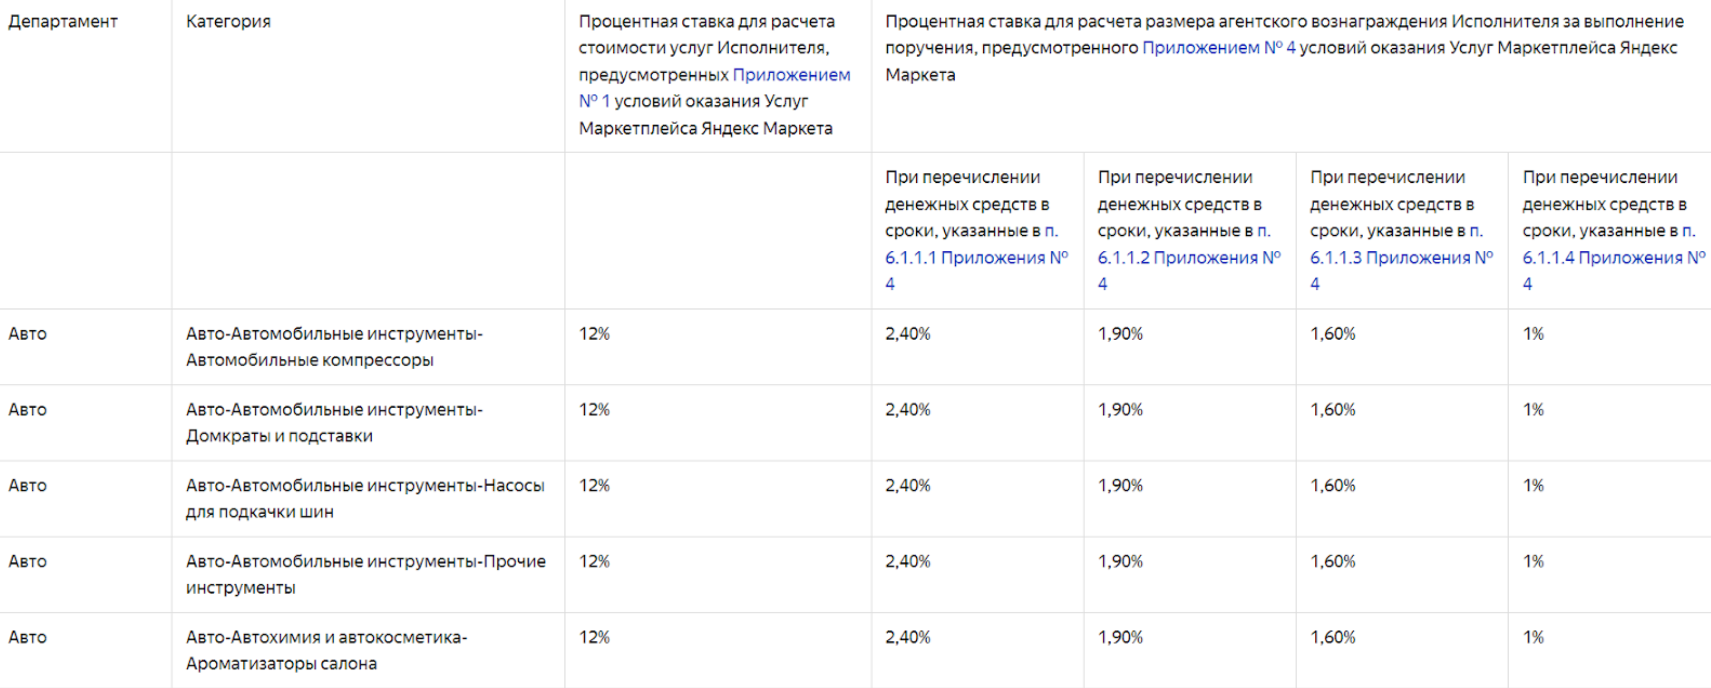Click 2,40% in the Домкраты и подставки row
Viewport: 1711px width, 688px height.
[x=907, y=410]
